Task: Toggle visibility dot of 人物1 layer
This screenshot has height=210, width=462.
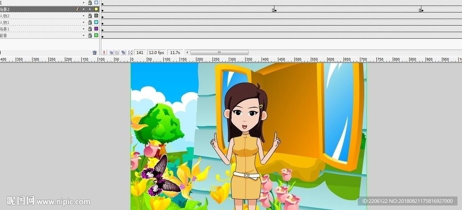Action: tap(83, 23)
